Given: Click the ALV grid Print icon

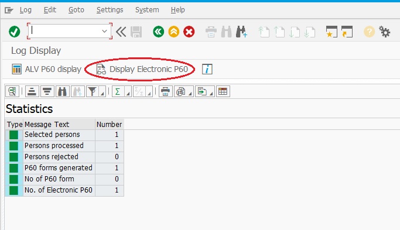Looking at the screenshot, I should 166,91.
